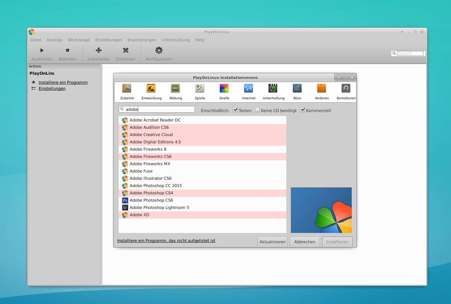Open the Unterstützung menu
Screen dimensions: 451x304
(x=176, y=40)
